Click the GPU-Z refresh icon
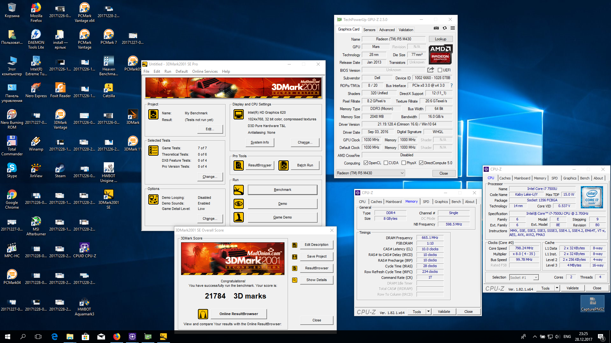 click(x=445, y=28)
